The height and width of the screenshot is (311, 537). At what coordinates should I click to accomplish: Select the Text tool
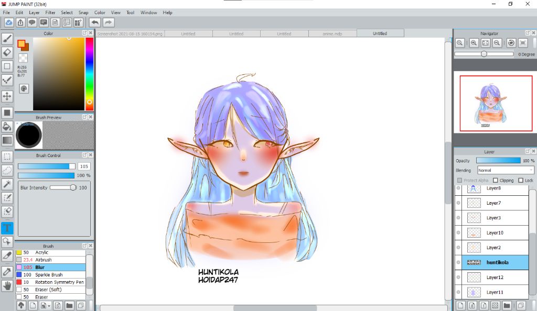[x=7, y=228]
